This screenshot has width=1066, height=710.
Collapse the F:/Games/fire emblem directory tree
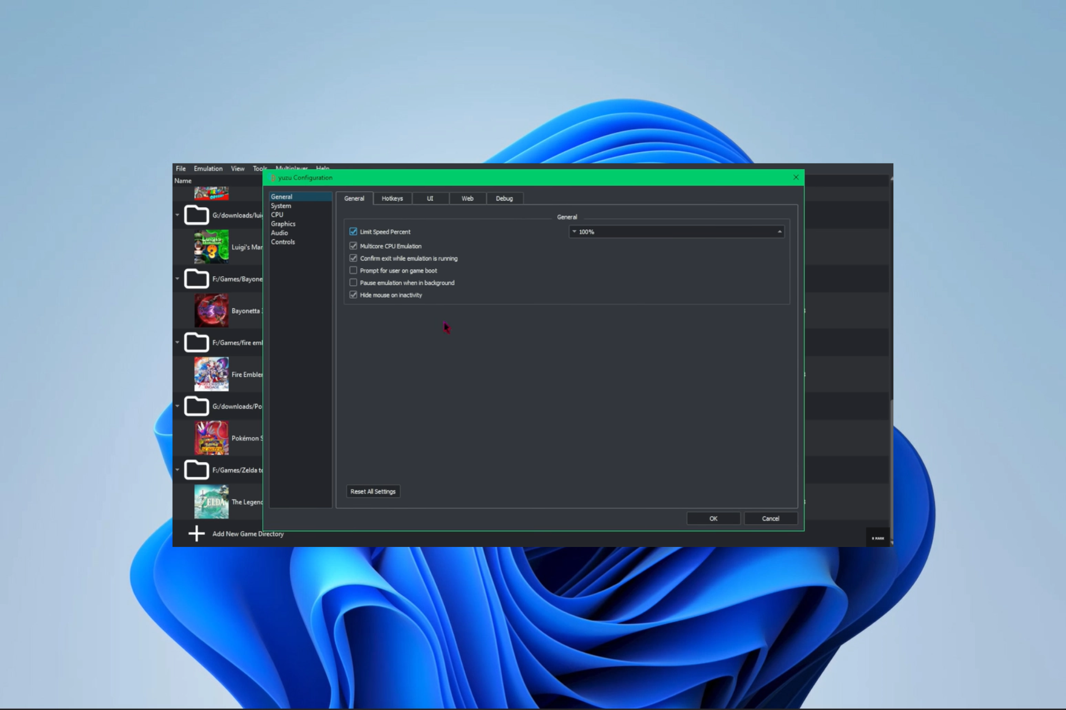[178, 342]
